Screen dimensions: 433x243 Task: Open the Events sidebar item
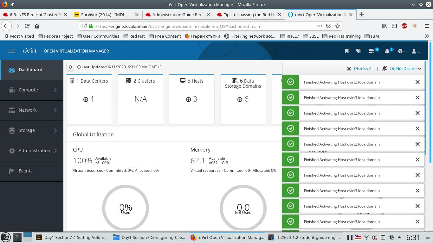coord(25,171)
